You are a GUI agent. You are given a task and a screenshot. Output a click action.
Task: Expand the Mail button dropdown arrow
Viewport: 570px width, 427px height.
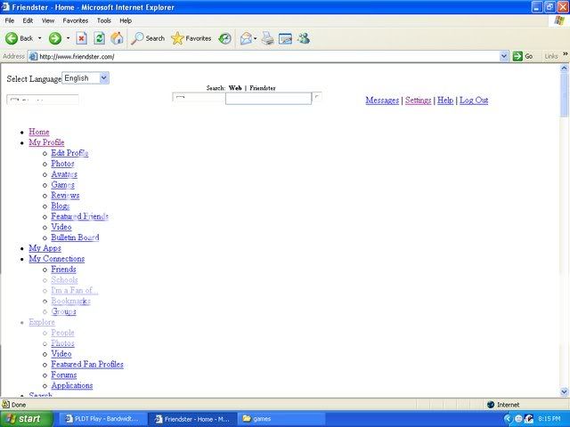pos(256,38)
